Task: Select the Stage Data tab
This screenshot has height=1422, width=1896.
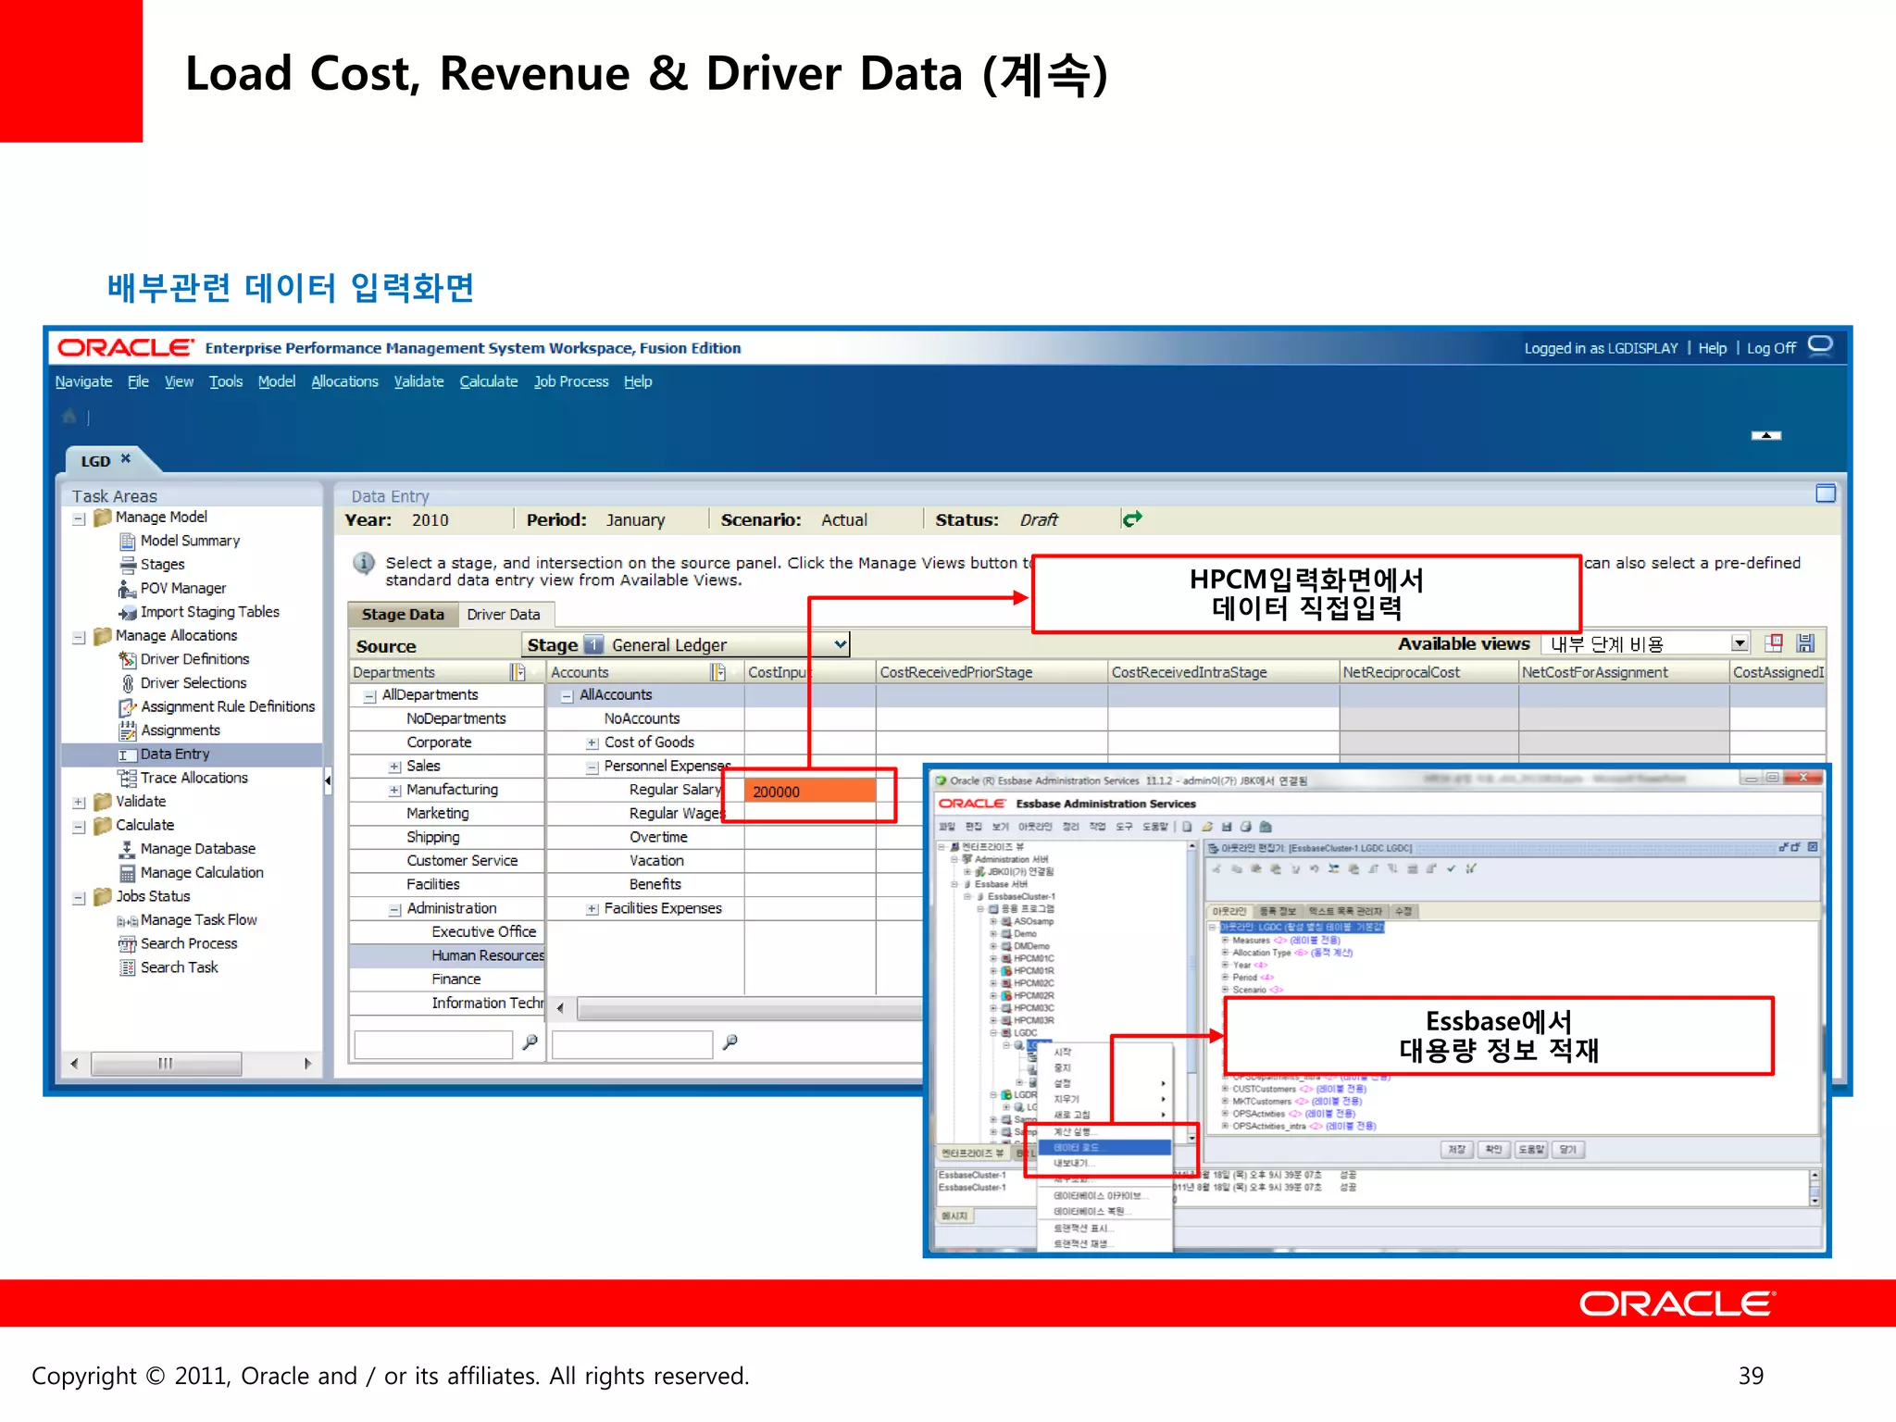Action: (403, 615)
